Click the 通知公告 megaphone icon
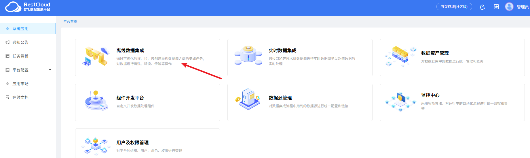Viewport: 530px width, 158px height. (x=7, y=42)
